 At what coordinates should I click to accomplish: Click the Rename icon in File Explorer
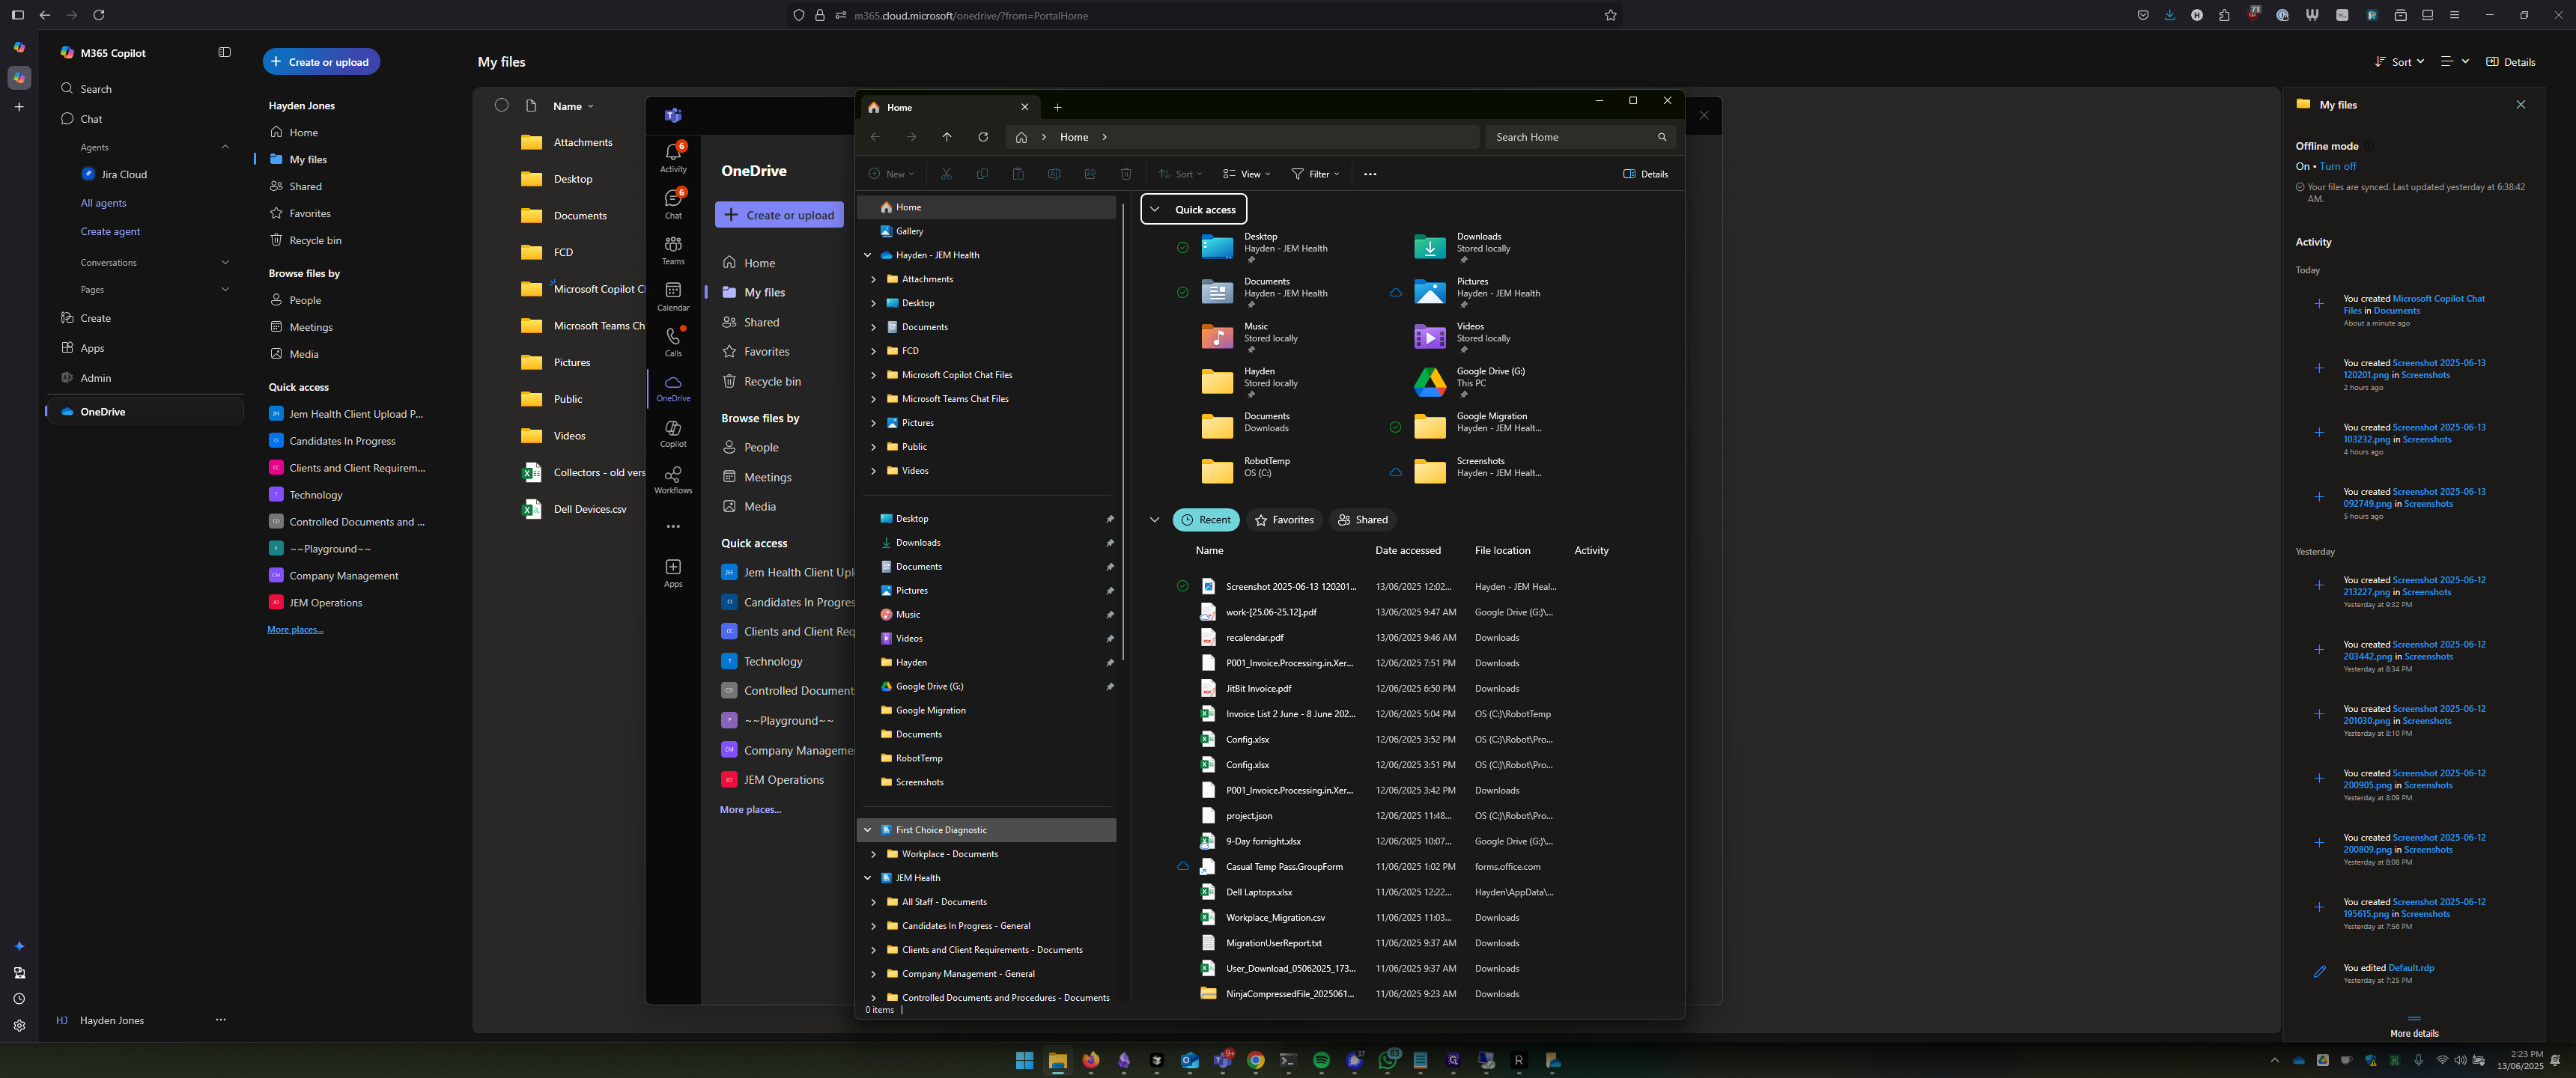[x=1054, y=174]
